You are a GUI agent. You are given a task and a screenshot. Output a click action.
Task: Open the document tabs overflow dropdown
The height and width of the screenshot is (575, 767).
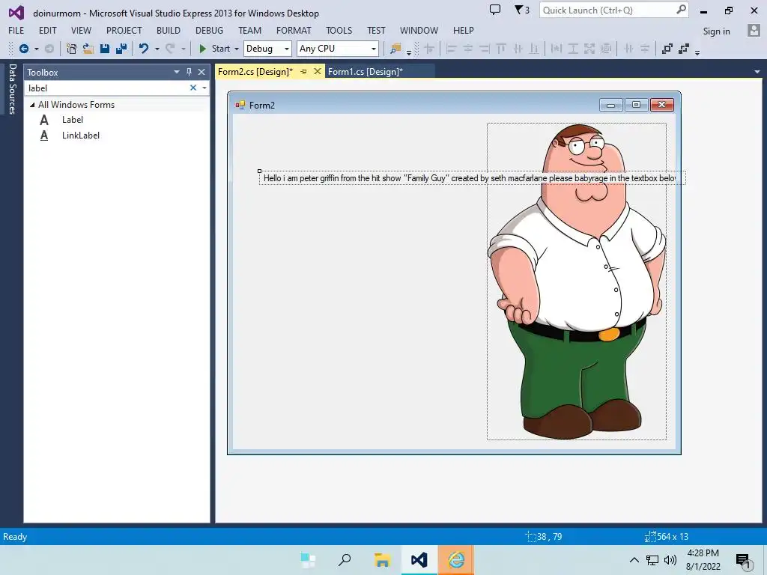pos(757,72)
